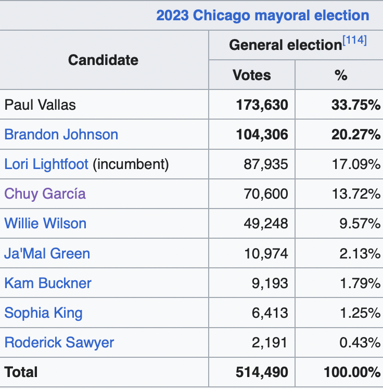The image size is (383, 389).
Task: Follow the Sophia King link
Action: pos(43,313)
